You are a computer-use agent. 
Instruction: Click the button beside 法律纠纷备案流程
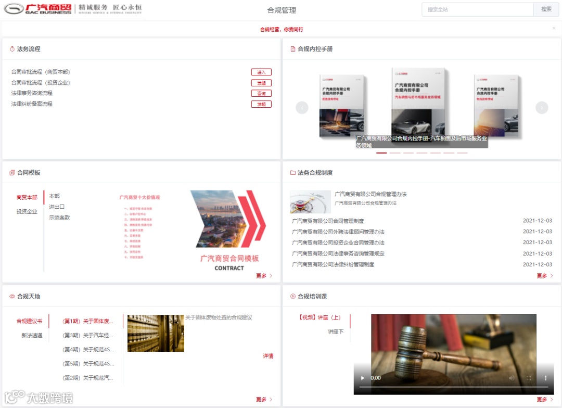[x=261, y=104]
